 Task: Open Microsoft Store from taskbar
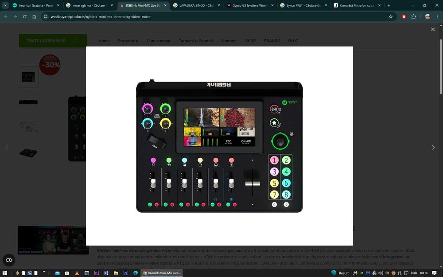coord(67,273)
